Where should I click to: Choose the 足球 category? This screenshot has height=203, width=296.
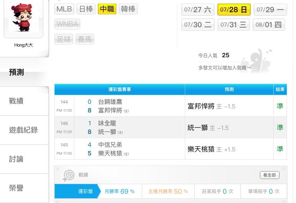64,39
